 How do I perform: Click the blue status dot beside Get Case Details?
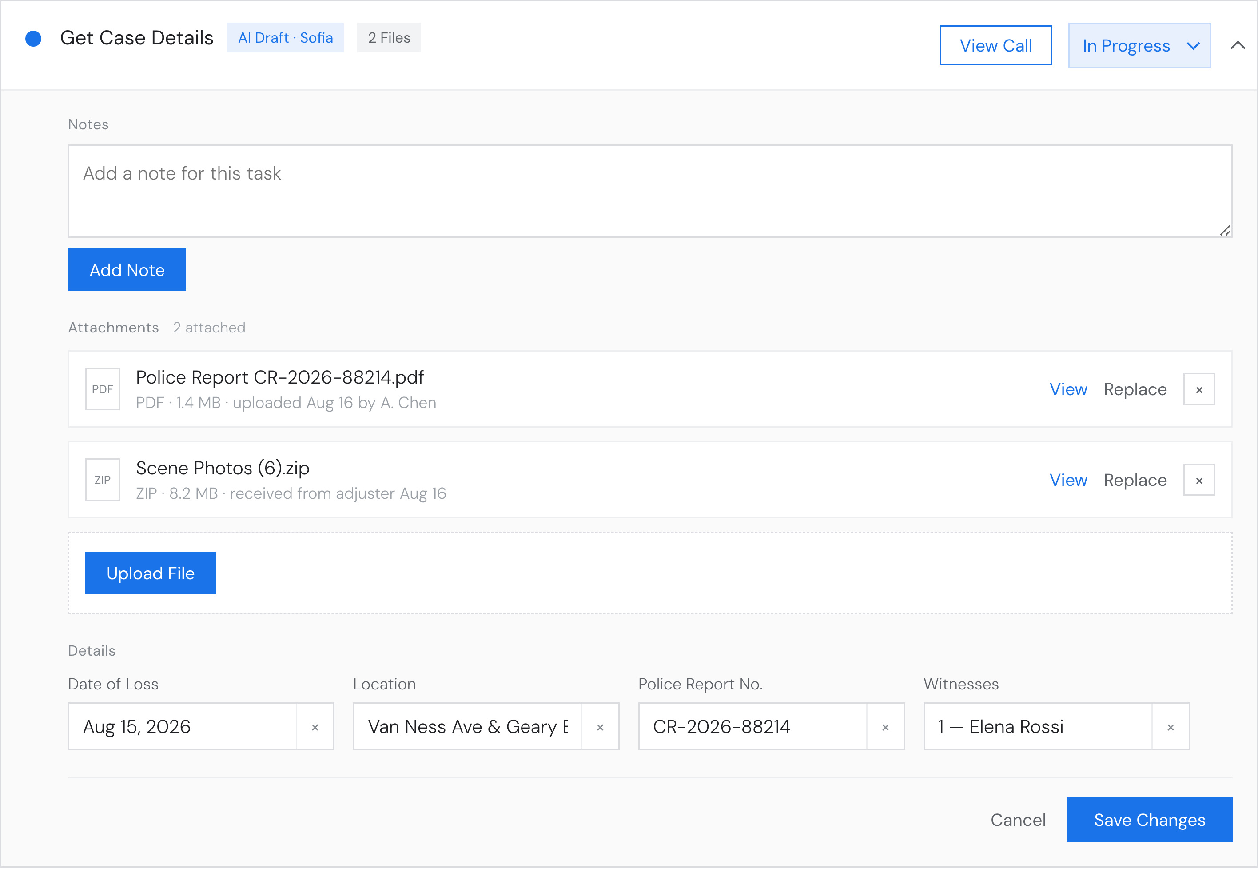33,38
